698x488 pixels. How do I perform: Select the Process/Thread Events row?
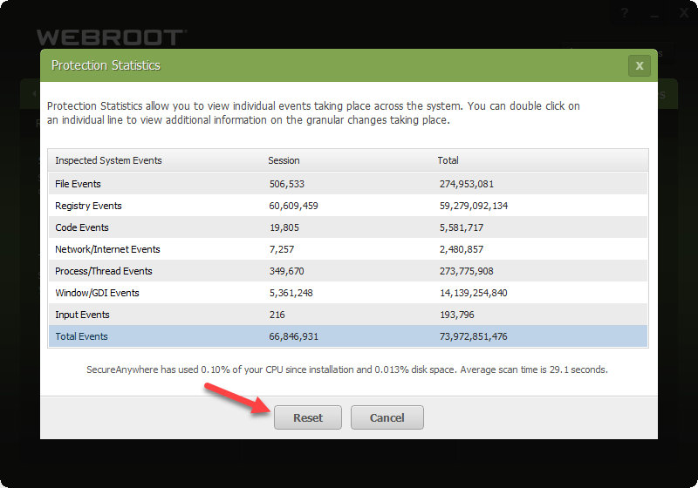click(347, 271)
